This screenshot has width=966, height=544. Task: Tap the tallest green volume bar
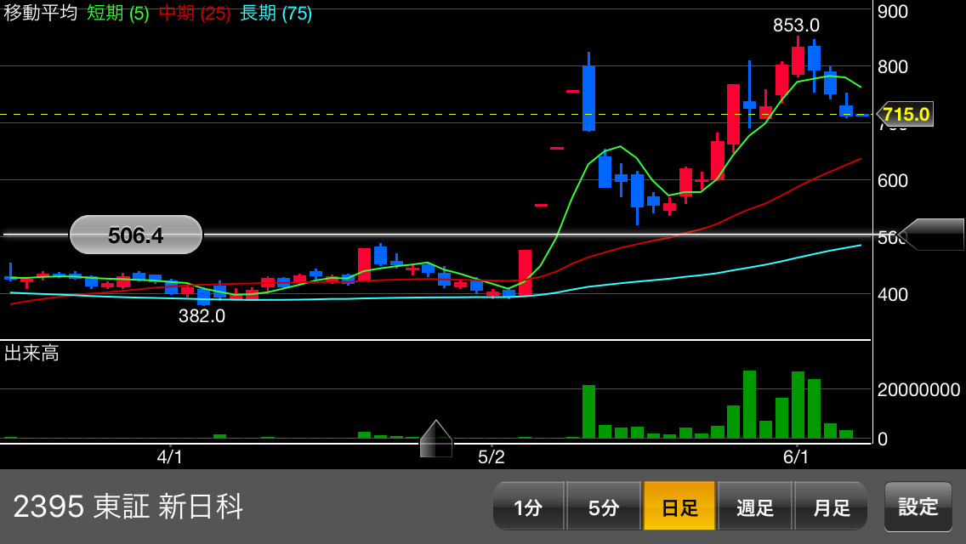[749, 405]
